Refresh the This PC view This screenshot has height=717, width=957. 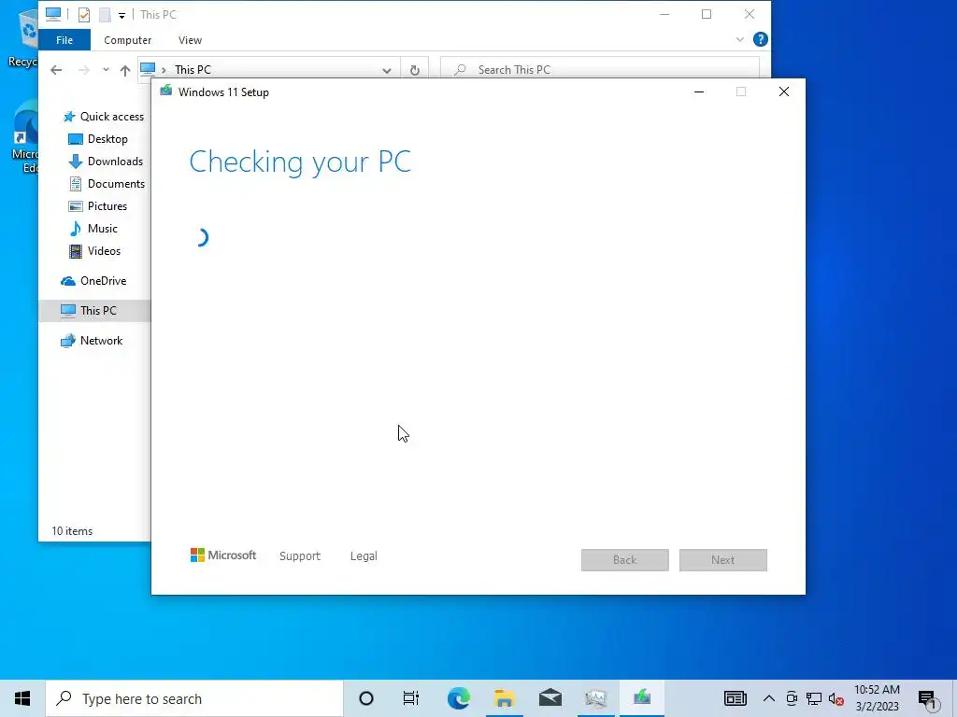(415, 70)
